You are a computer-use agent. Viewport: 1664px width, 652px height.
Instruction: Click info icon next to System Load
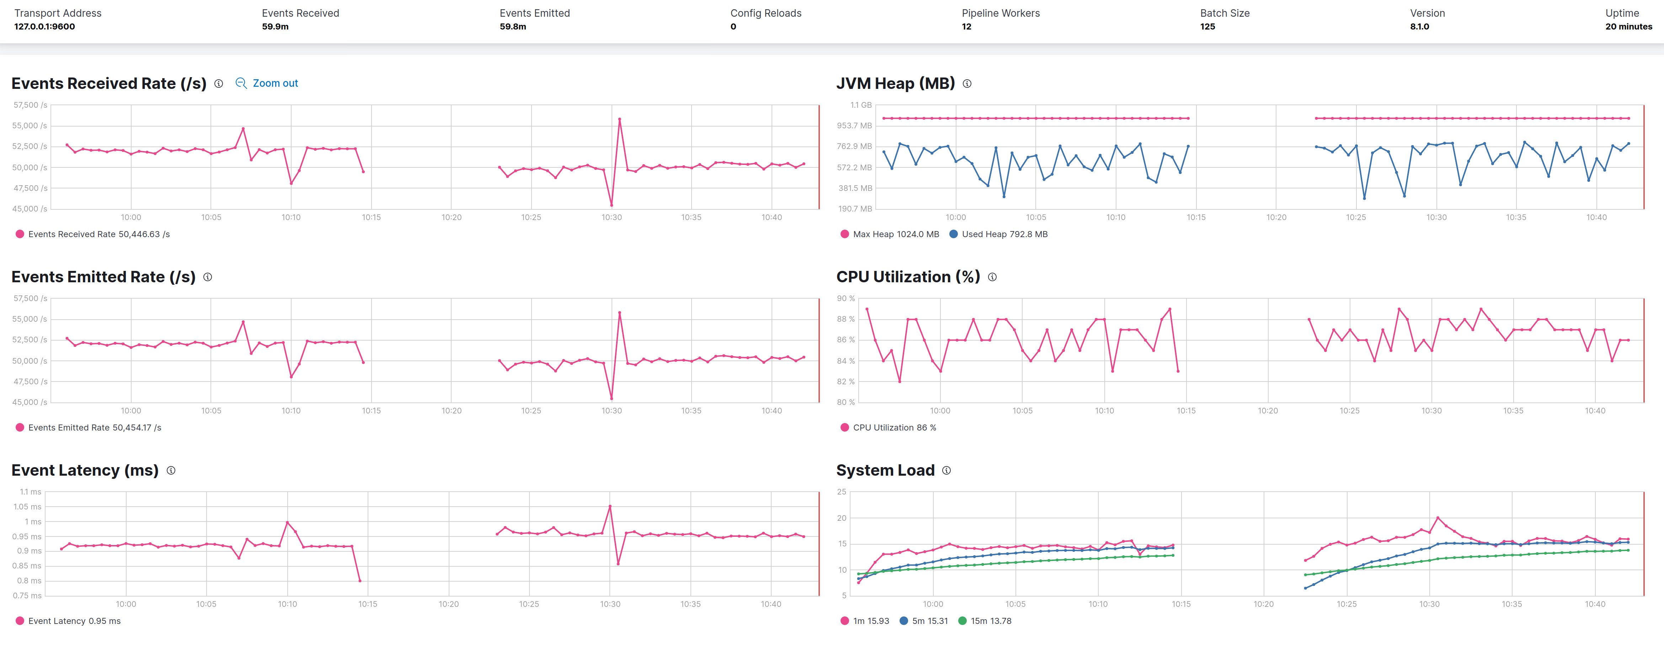(x=946, y=470)
